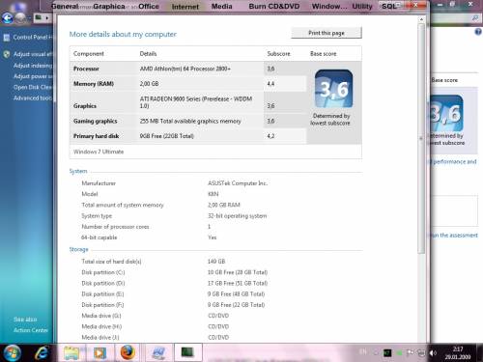
Task: Open the Windows Explorer folder taskbar icon
Action: [x=71, y=353]
